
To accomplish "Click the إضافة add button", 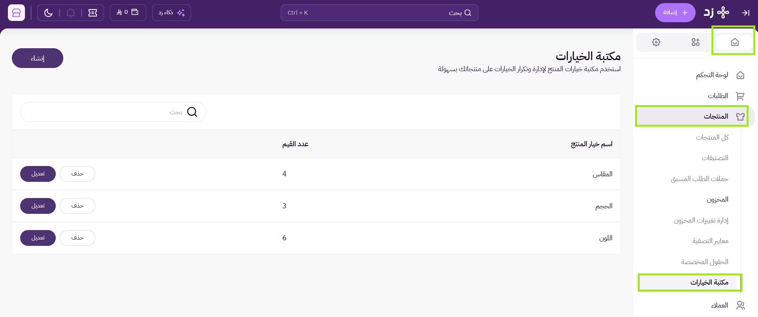I will pyautogui.click(x=675, y=13).
